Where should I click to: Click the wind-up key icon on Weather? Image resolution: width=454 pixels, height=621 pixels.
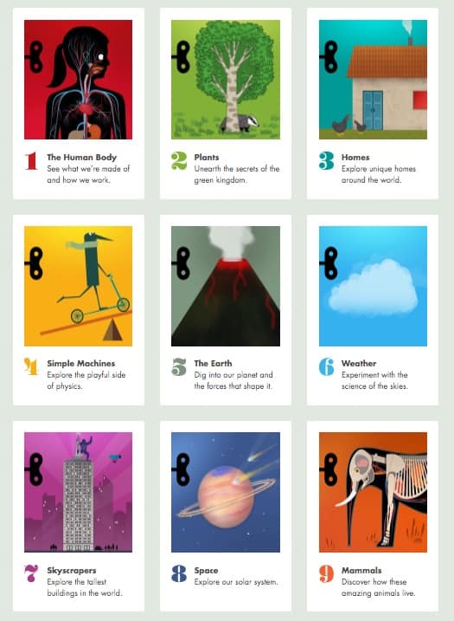coord(329,263)
